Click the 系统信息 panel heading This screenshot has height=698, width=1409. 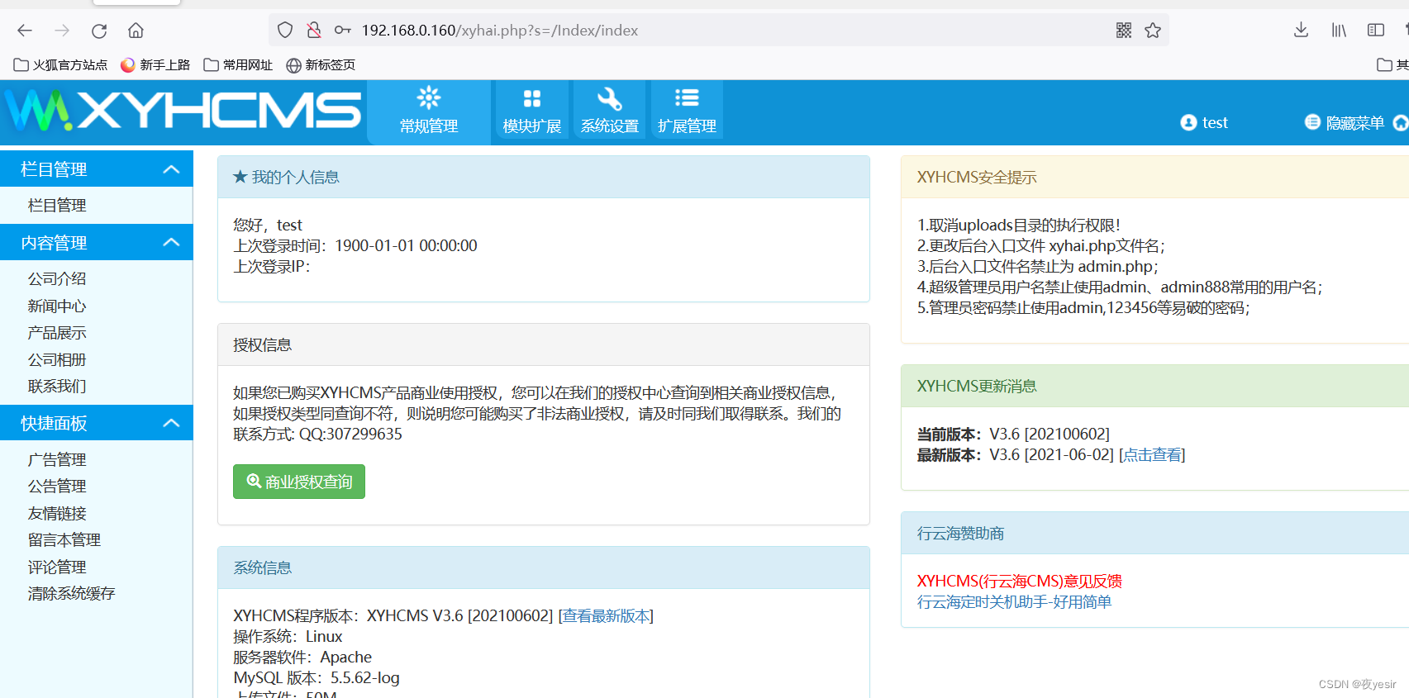544,568
